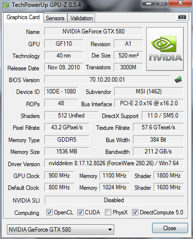Click the Name field showing GTX 580
This screenshot has height=239, width=193.
94,31
